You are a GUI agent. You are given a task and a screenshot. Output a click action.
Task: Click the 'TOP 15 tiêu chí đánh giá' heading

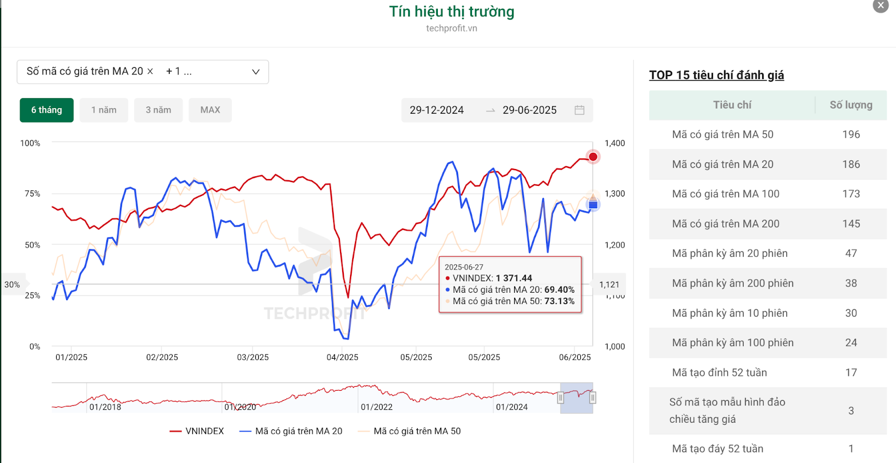pyautogui.click(x=716, y=75)
